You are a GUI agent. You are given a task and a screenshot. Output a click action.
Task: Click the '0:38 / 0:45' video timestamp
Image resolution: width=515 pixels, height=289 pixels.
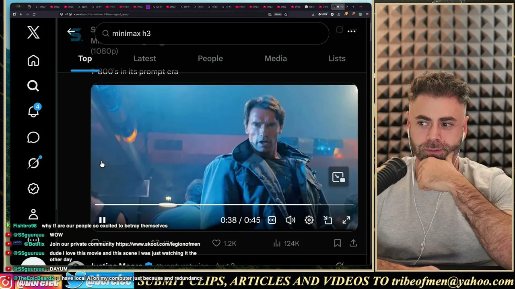(x=240, y=220)
